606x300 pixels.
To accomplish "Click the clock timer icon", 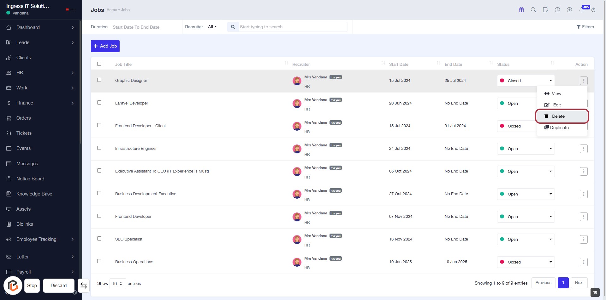I will tap(557, 10).
